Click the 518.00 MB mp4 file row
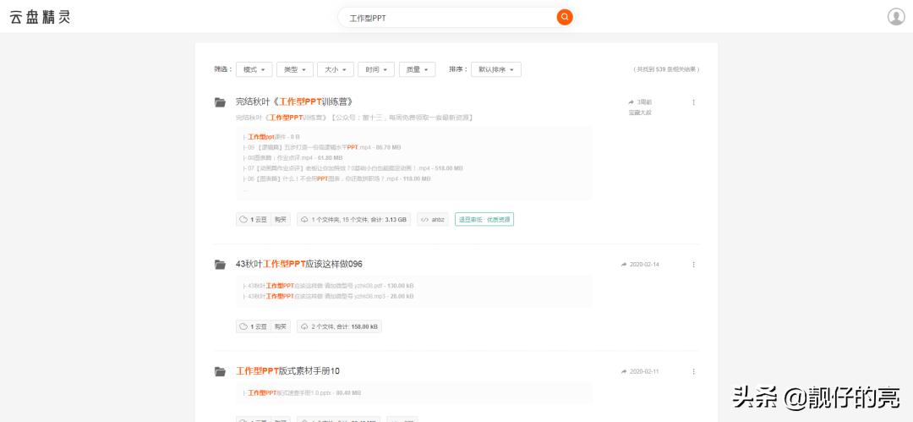The image size is (913, 422). (x=353, y=168)
